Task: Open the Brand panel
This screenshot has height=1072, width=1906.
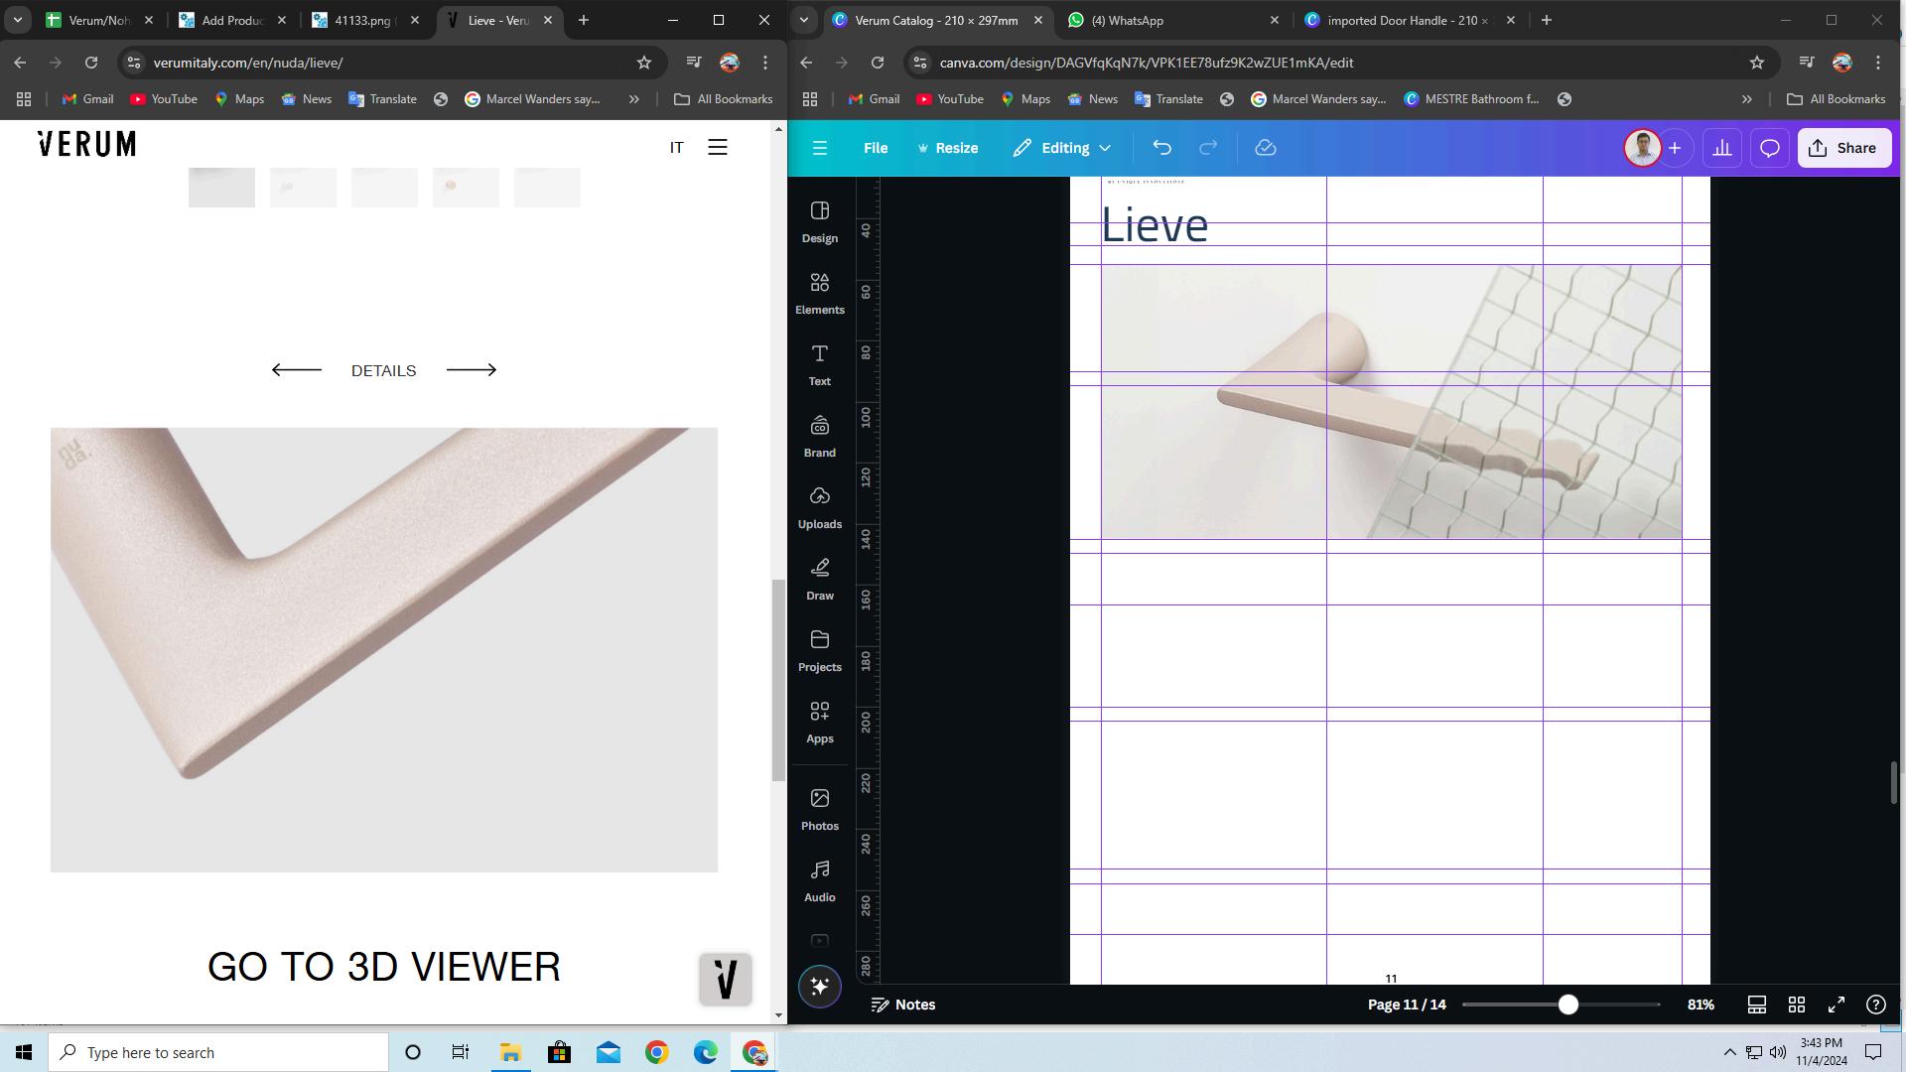Action: (819, 436)
